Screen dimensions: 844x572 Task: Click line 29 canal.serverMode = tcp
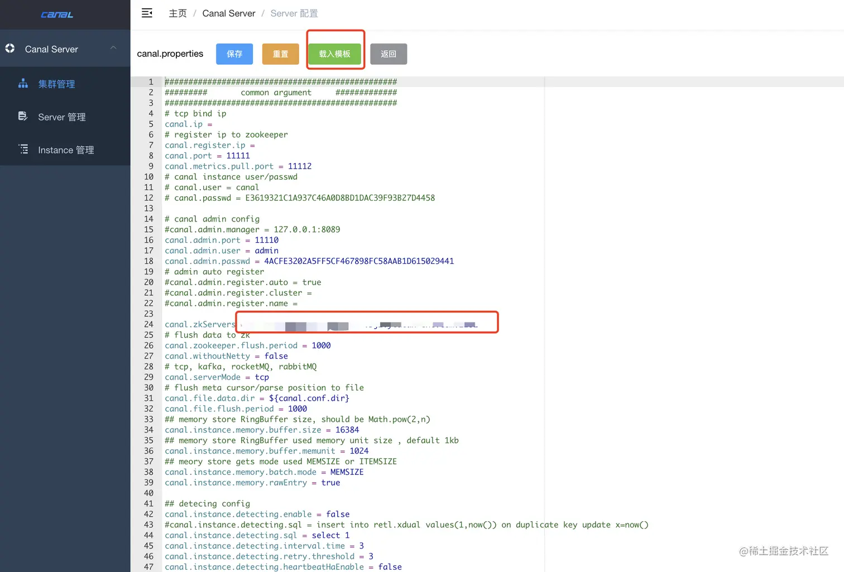click(217, 377)
